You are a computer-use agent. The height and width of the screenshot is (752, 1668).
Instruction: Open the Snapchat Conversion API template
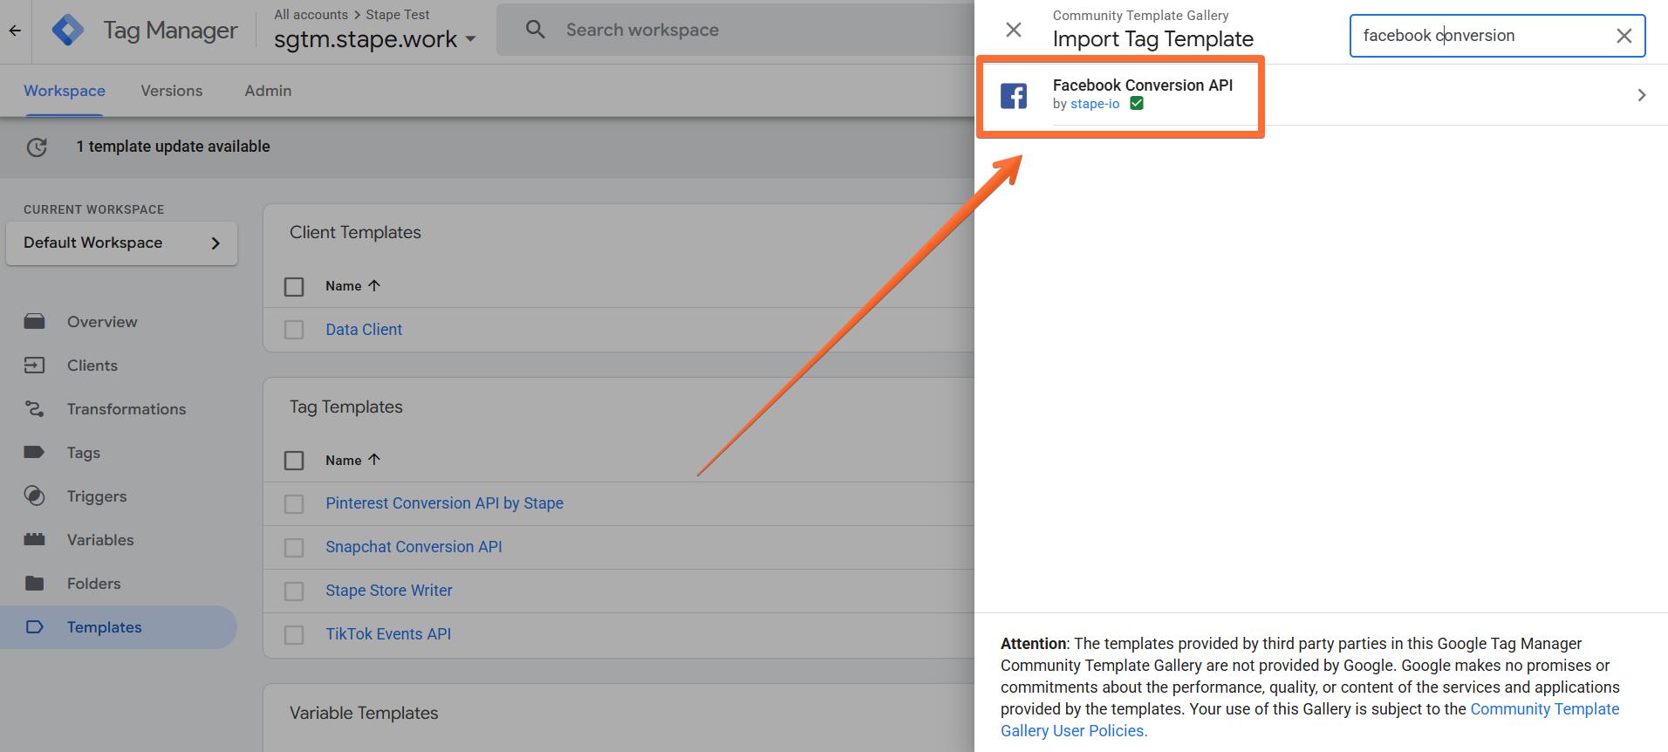pyautogui.click(x=414, y=547)
